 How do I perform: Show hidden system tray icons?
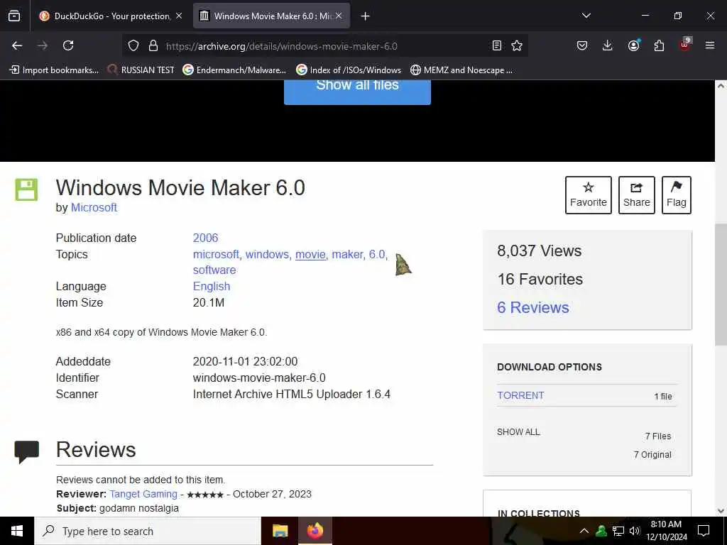point(584,531)
